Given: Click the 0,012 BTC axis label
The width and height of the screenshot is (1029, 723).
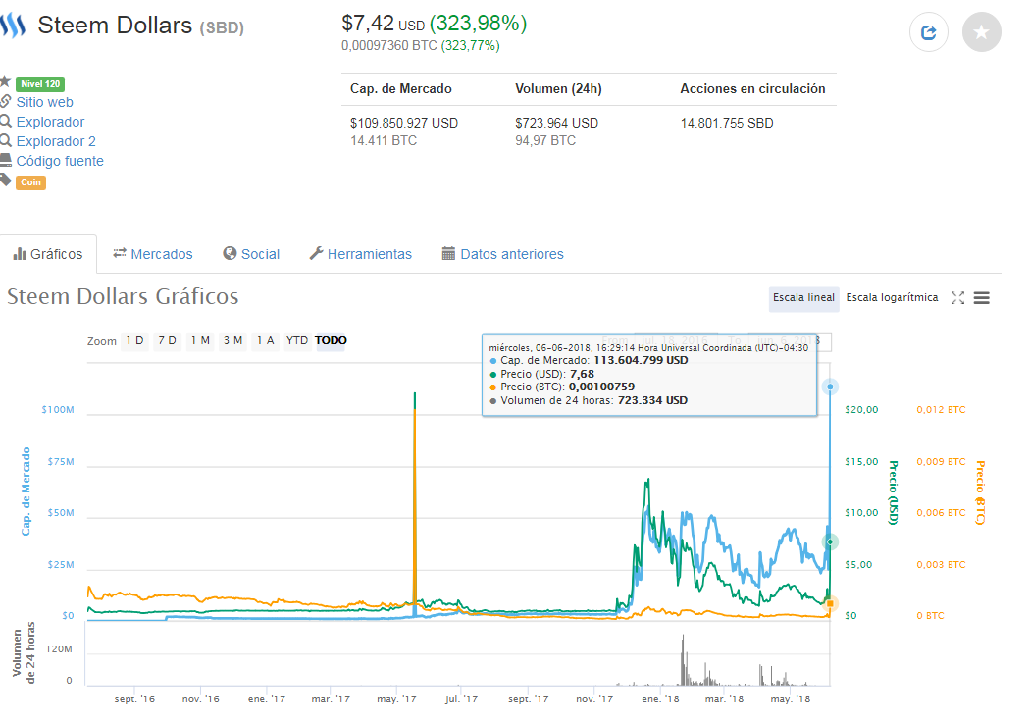Looking at the screenshot, I should point(941,410).
